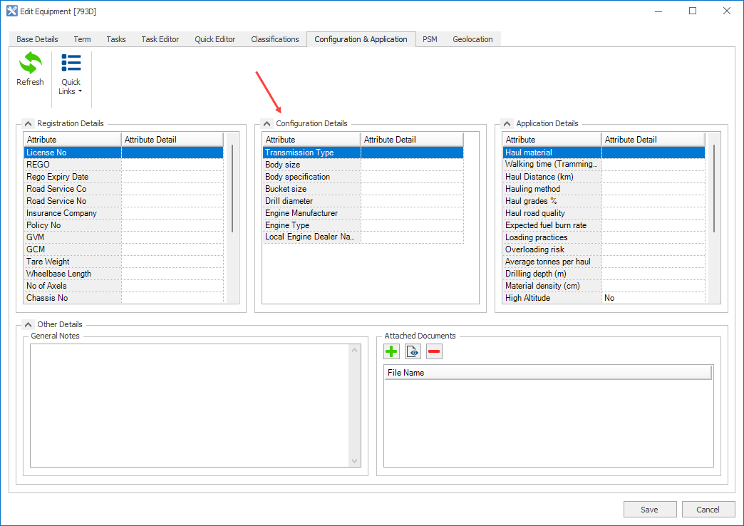Image resolution: width=744 pixels, height=526 pixels.
Task: Select the Chassis No row
Action: pos(123,298)
